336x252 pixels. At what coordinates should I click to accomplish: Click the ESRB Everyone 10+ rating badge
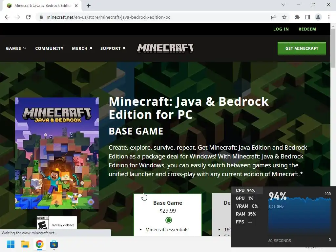click(x=43, y=223)
